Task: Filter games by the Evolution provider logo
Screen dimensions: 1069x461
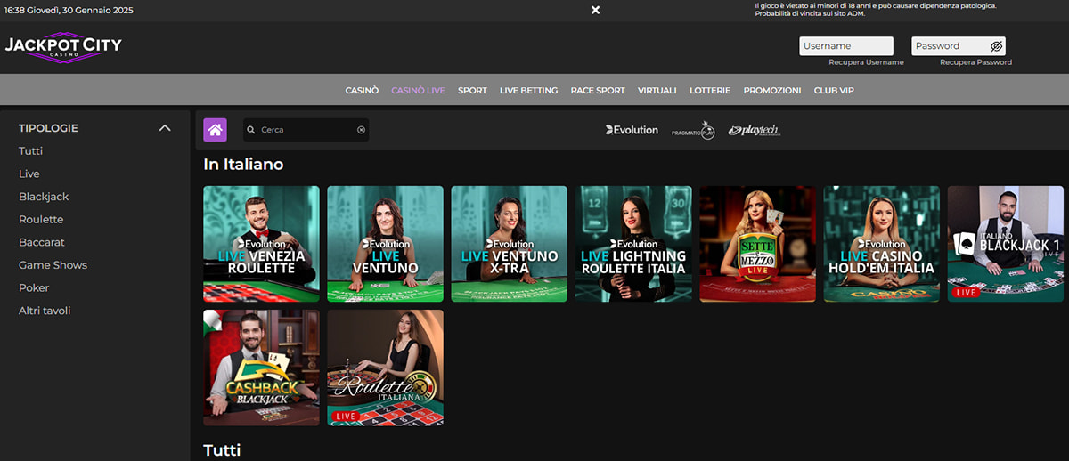Action: pyautogui.click(x=632, y=130)
